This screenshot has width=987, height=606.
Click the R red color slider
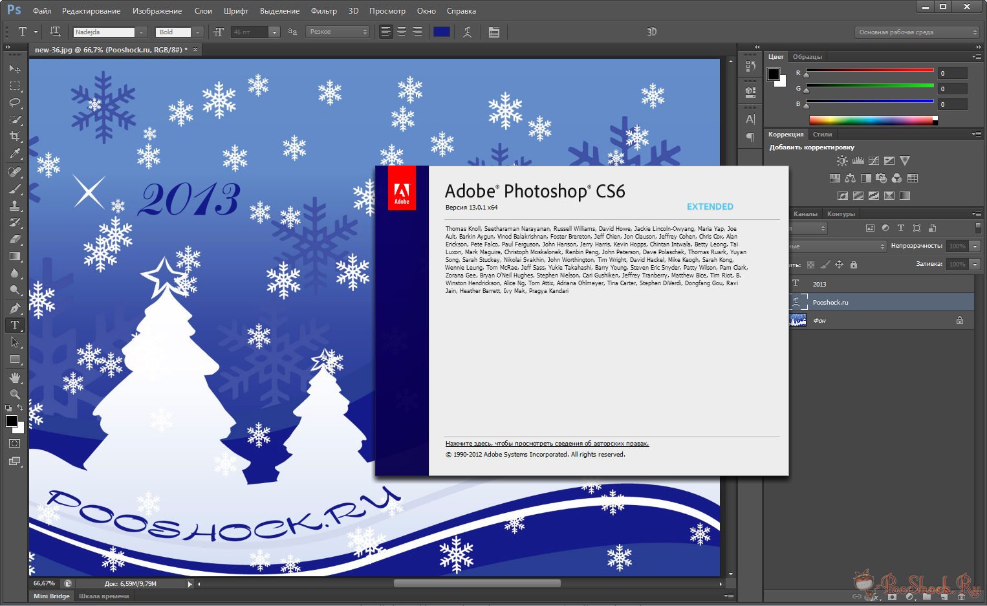coord(869,70)
